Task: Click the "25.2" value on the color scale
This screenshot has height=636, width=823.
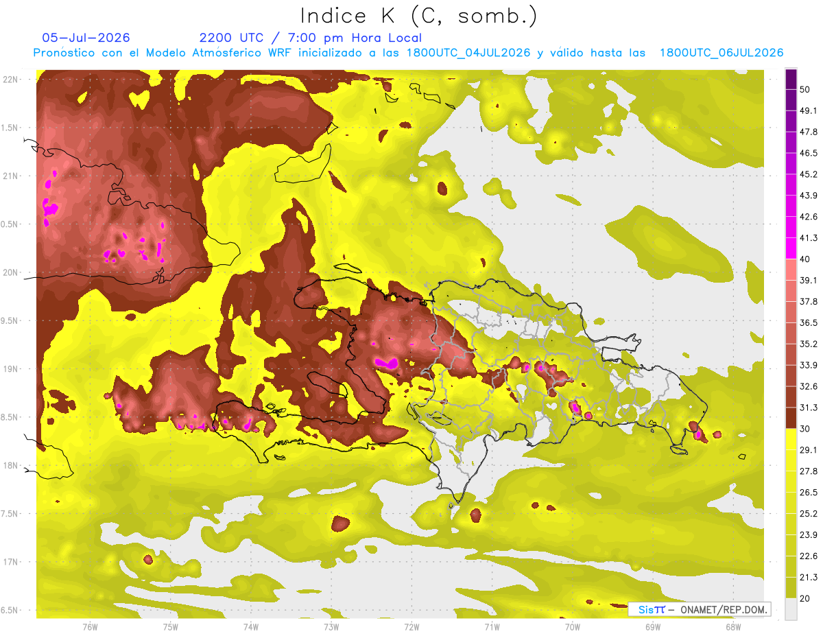Action: (x=809, y=514)
